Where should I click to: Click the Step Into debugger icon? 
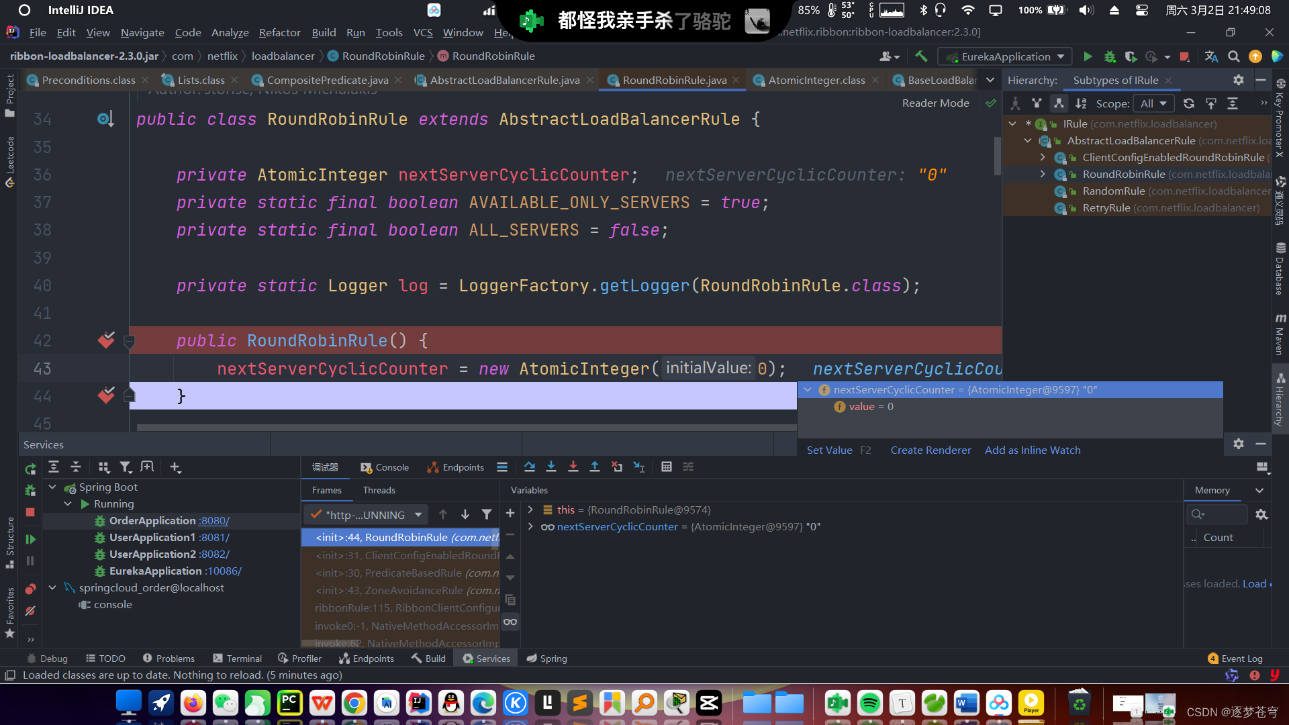[x=551, y=467]
